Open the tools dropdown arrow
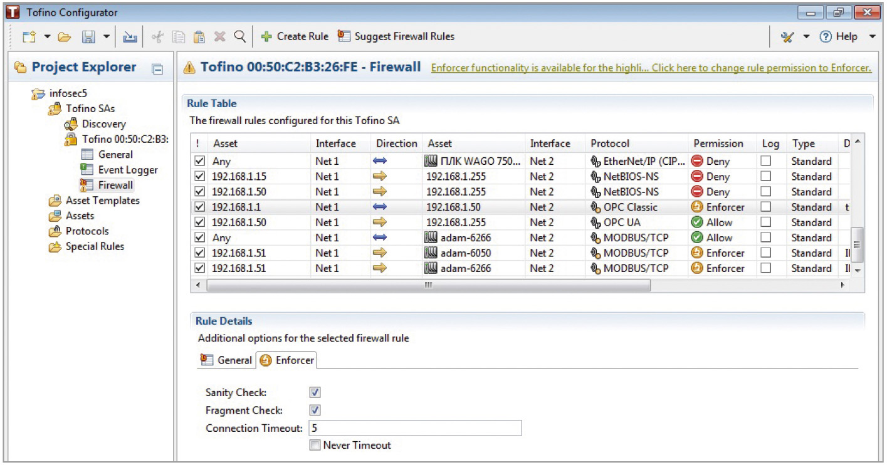 pos(806,37)
